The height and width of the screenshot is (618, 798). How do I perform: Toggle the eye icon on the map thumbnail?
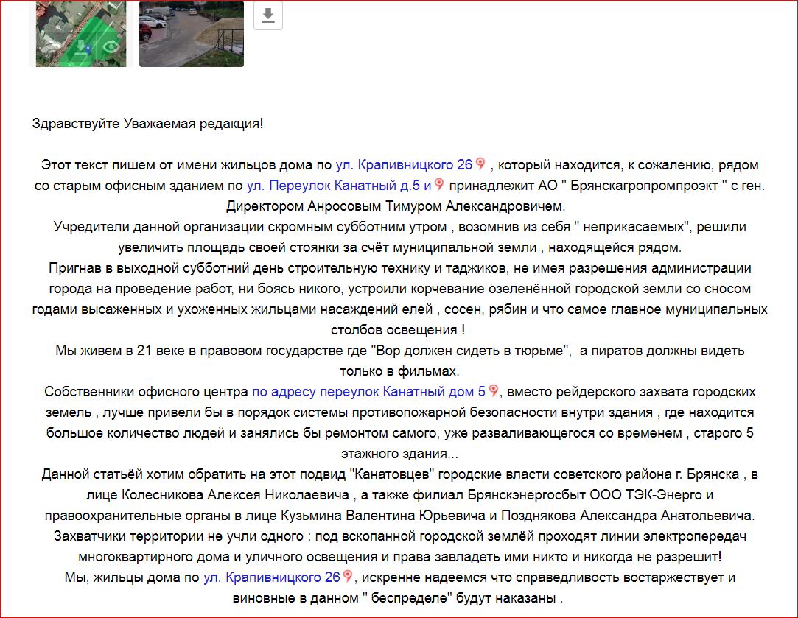pos(111,46)
